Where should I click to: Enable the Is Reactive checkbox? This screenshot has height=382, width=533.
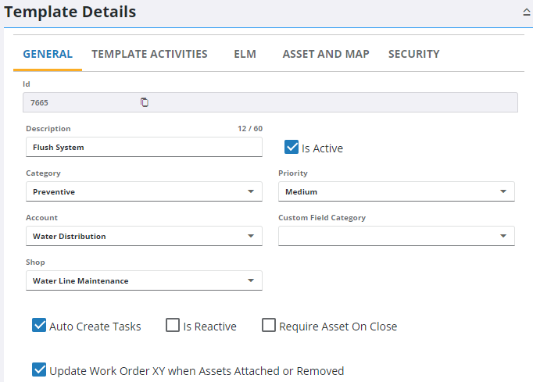[x=173, y=326]
